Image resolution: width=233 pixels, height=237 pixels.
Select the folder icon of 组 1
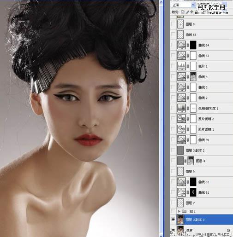[185, 211]
